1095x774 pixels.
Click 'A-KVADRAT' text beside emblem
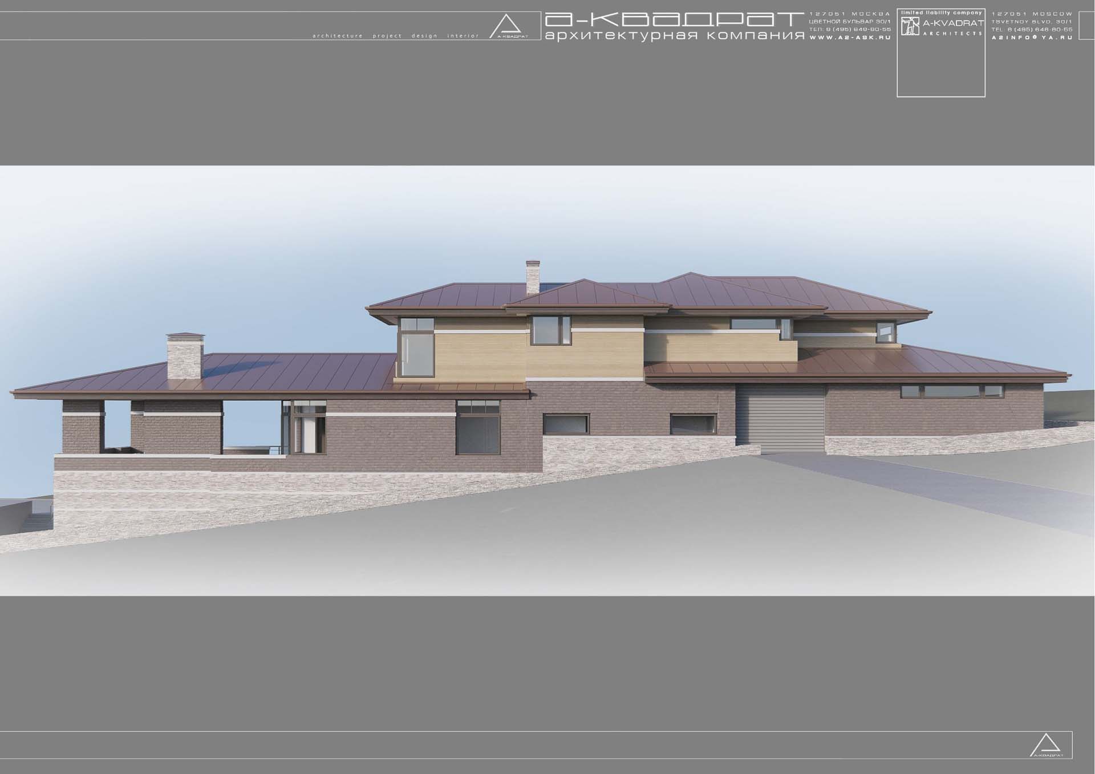[953, 23]
